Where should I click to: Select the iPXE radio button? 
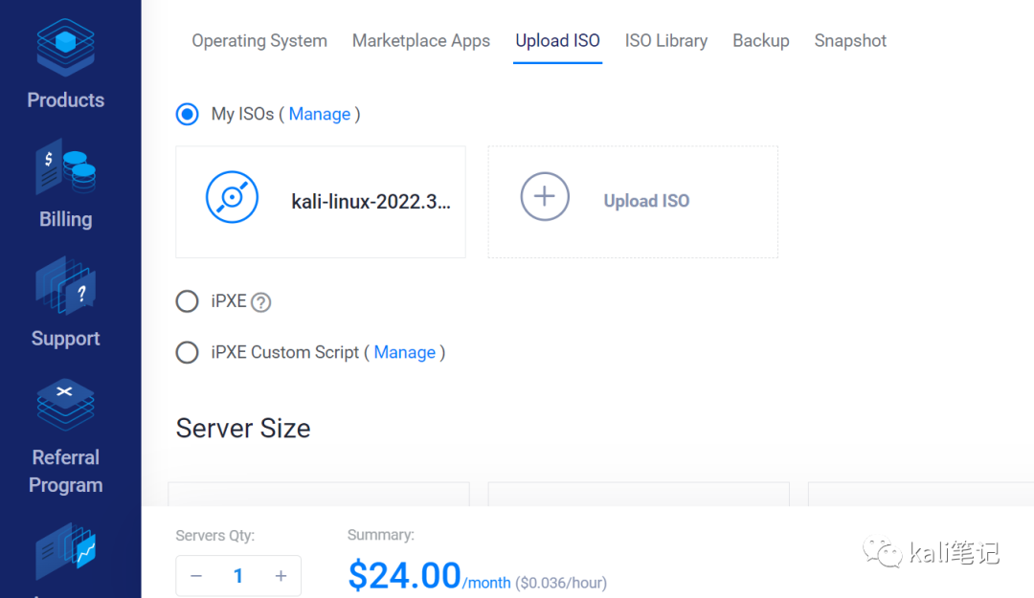tap(188, 301)
